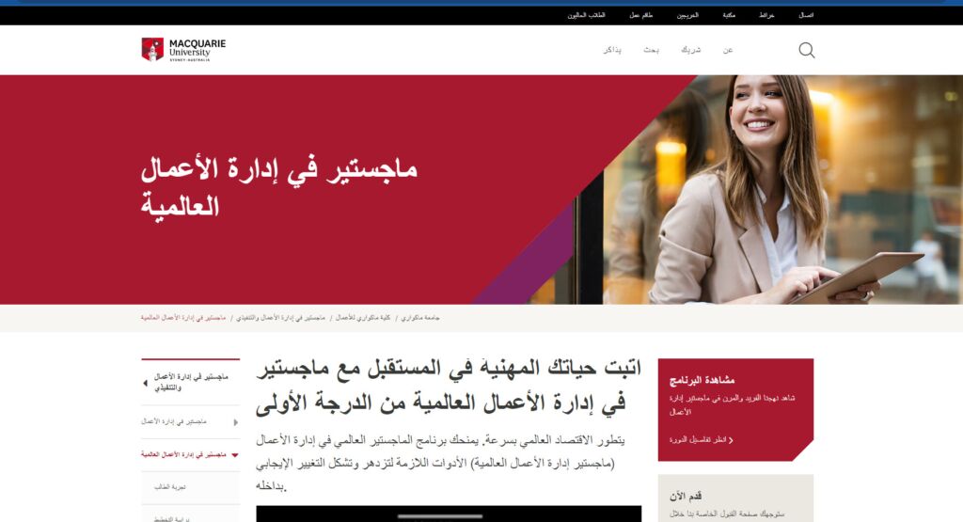Open the 'شريك' main navigation menu

691,50
